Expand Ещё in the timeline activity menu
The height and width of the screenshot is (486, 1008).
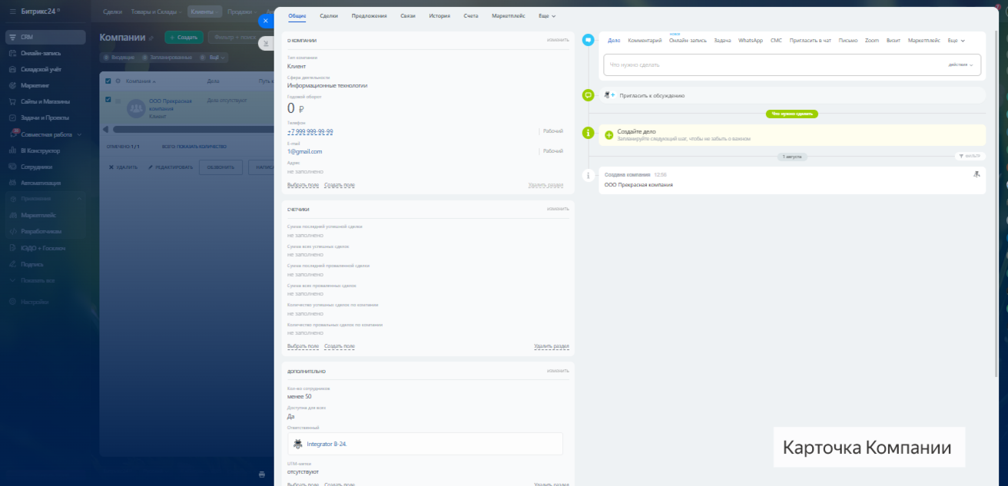point(957,40)
